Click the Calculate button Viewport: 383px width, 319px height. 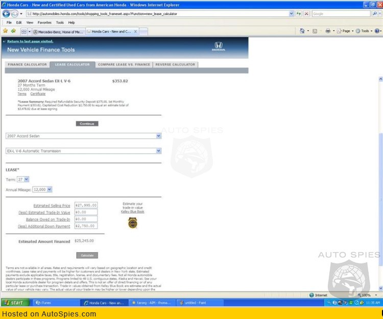point(87,255)
